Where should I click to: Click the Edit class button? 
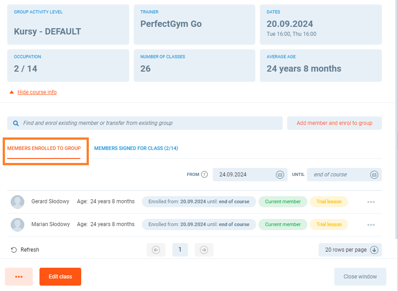pos(60,277)
